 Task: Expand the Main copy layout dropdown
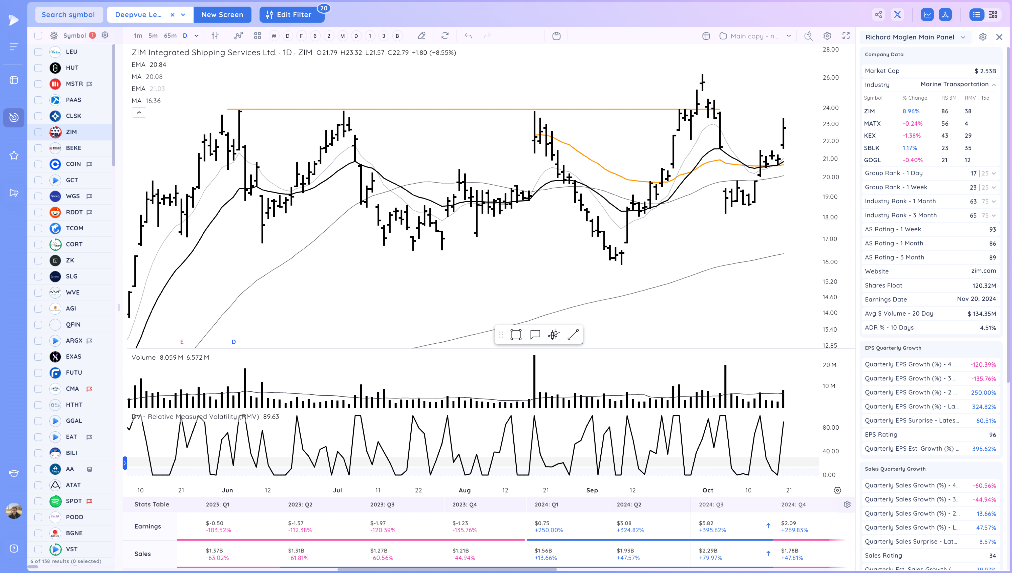(789, 36)
